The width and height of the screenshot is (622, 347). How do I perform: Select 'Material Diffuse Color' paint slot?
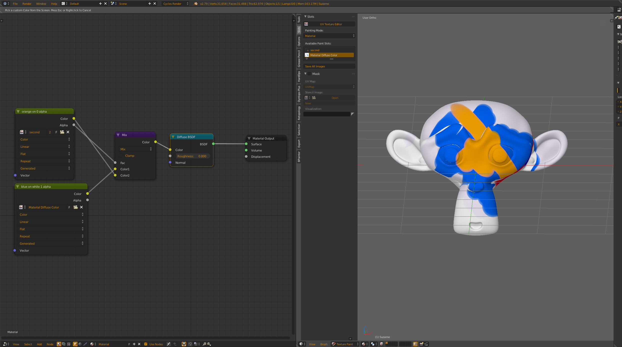coord(329,55)
